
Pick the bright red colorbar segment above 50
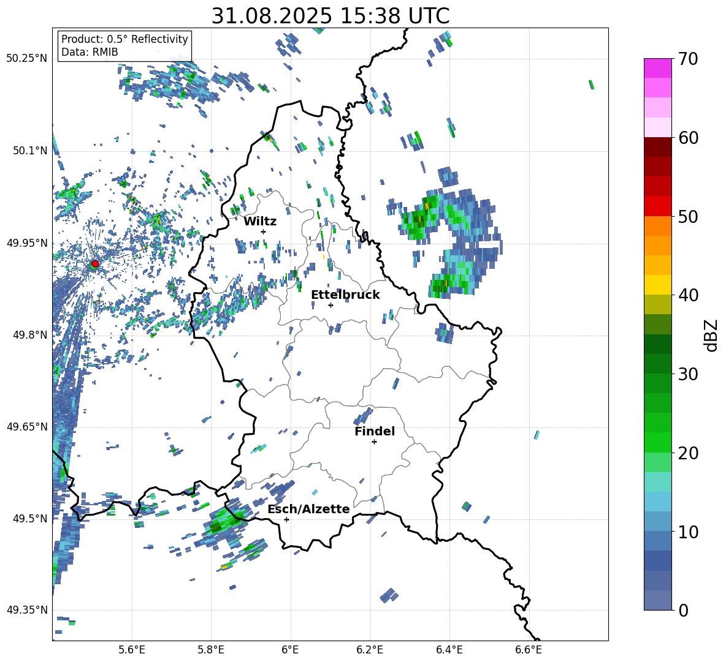pyautogui.click(x=658, y=206)
